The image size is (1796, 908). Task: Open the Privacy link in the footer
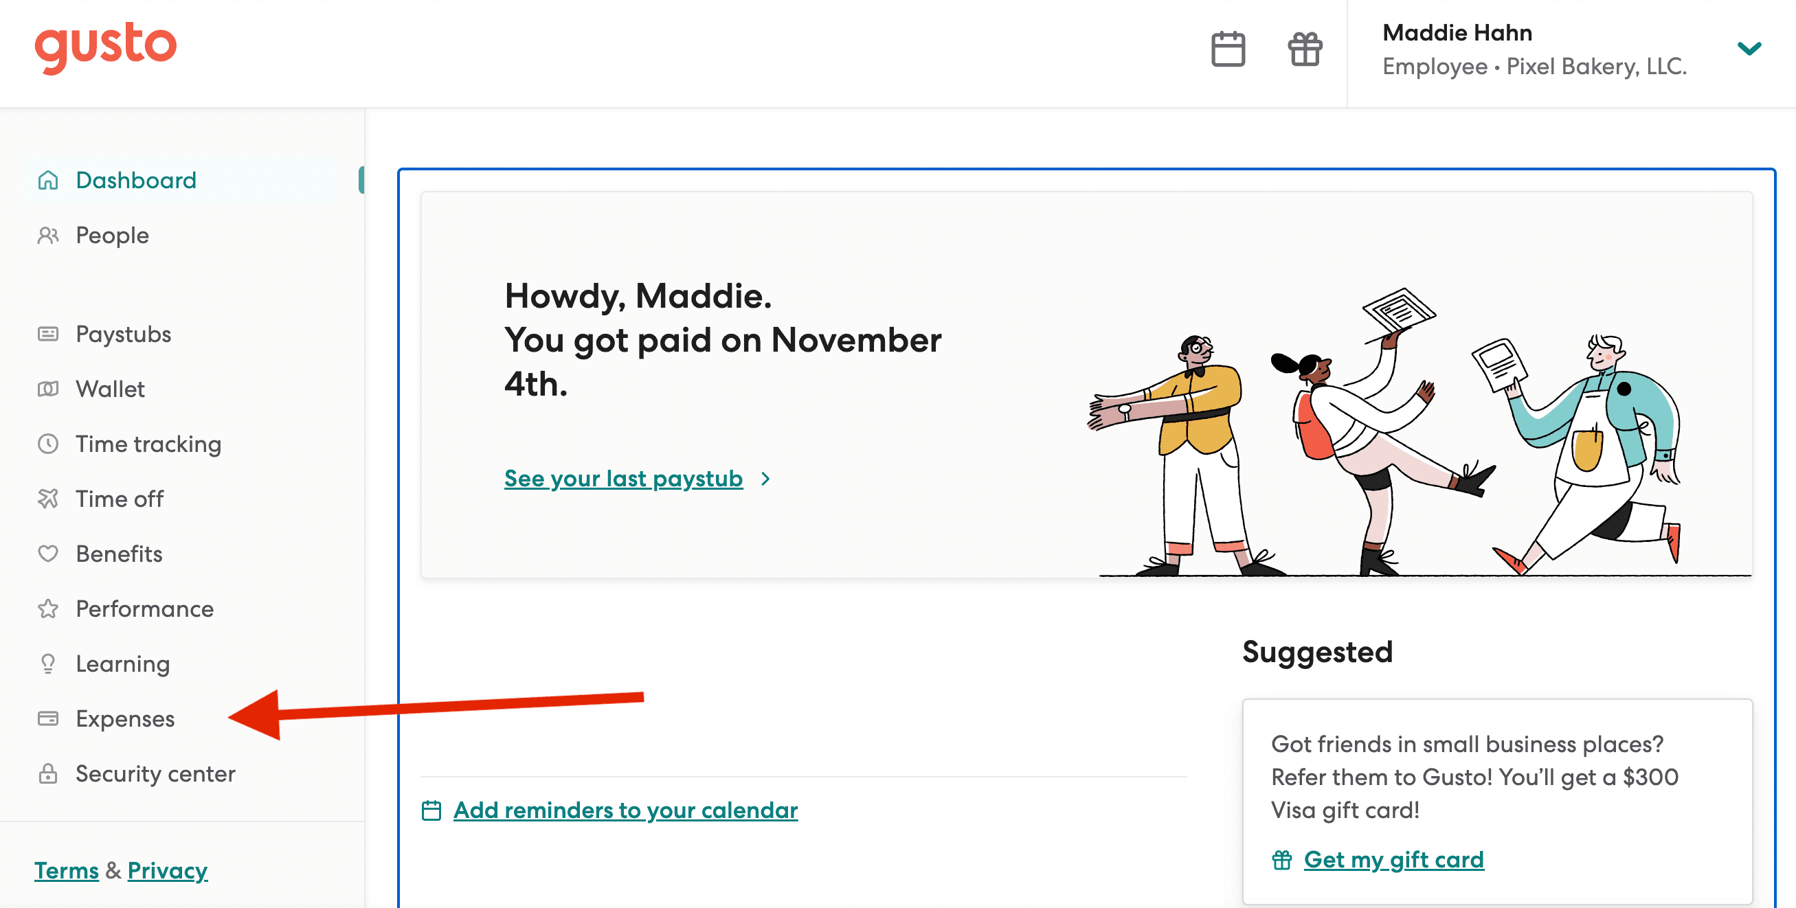168,871
